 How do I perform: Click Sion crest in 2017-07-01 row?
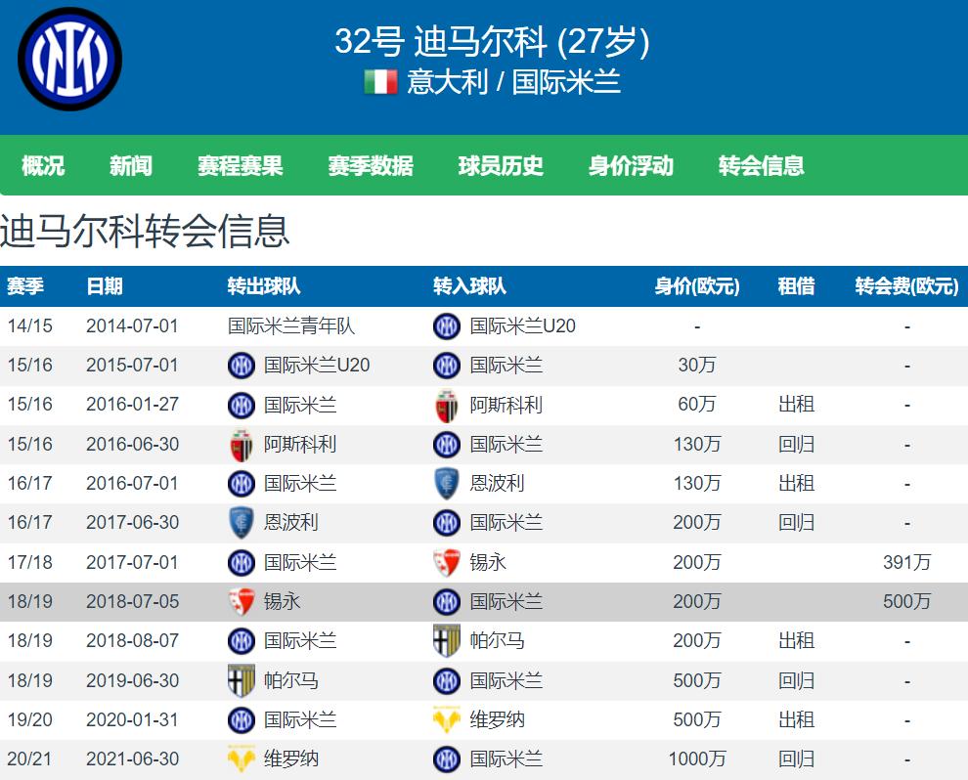click(x=446, y=562)
